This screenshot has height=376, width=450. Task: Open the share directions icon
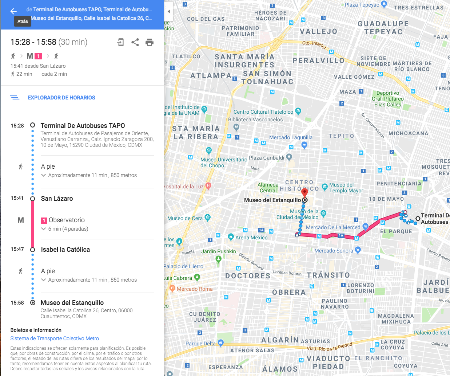[x=135, y=42]
